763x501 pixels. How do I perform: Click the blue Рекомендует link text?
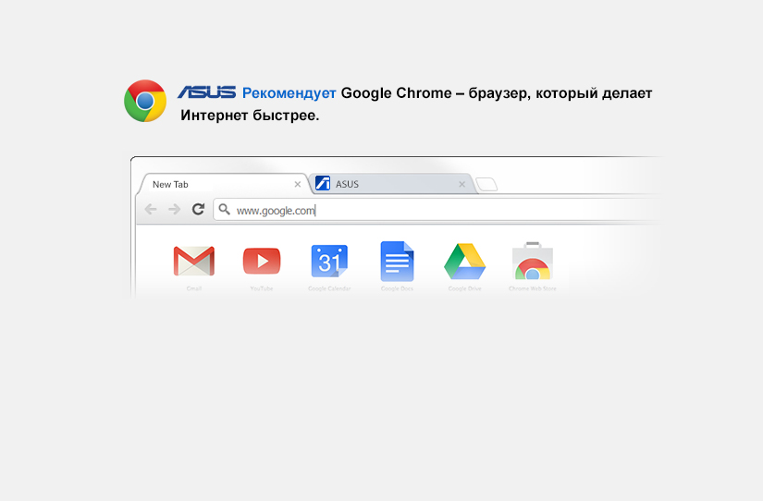(x=289, y=93)
